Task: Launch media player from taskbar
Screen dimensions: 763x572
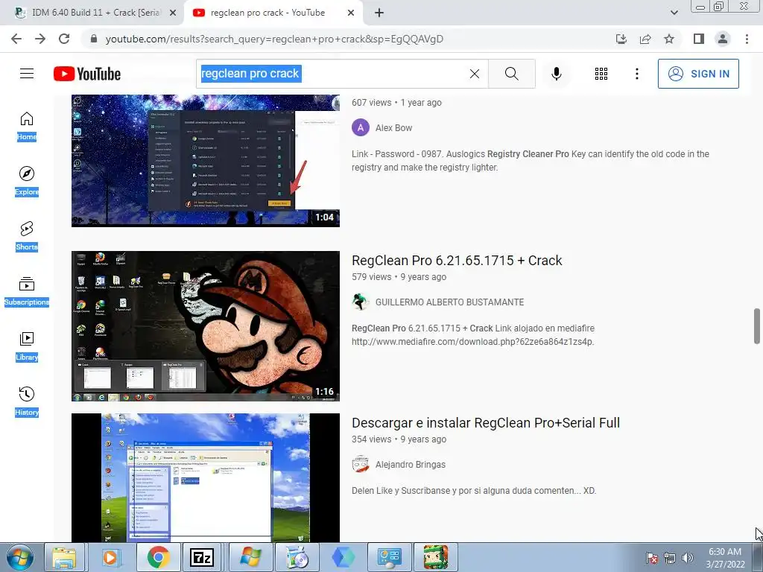Action: tap(110, 557)
